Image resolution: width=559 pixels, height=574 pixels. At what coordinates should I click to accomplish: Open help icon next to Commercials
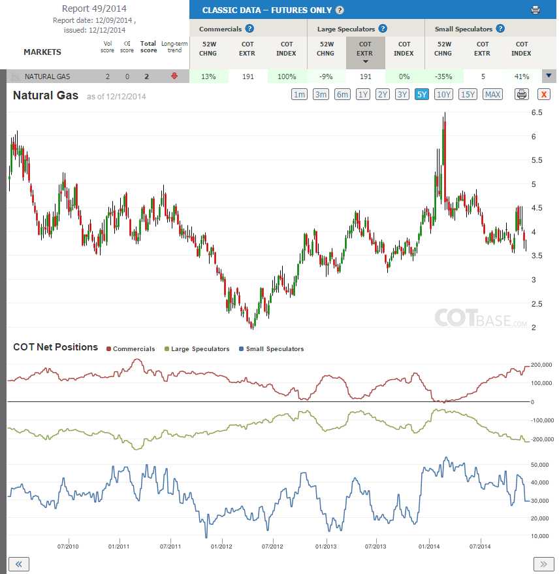(x=249, y=29)
